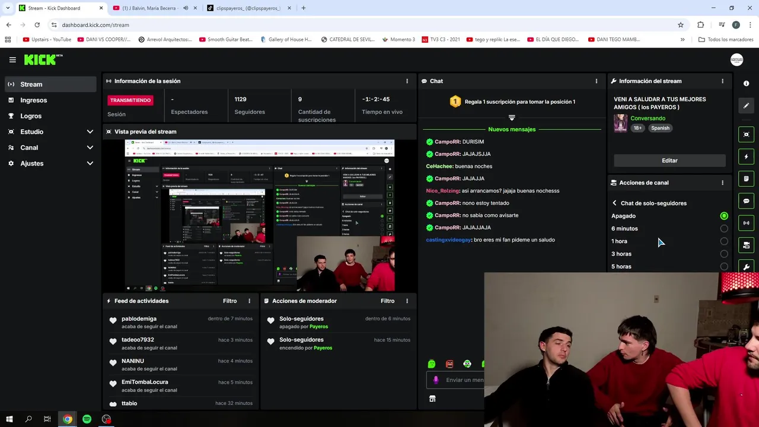The image size is (759, 427).
Task: Reload the page
Action: 37,25
